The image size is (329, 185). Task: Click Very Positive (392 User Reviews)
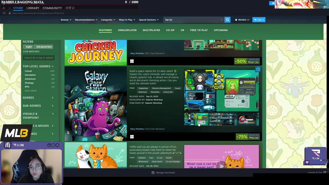pyautogui.click(x=147, y=53)
